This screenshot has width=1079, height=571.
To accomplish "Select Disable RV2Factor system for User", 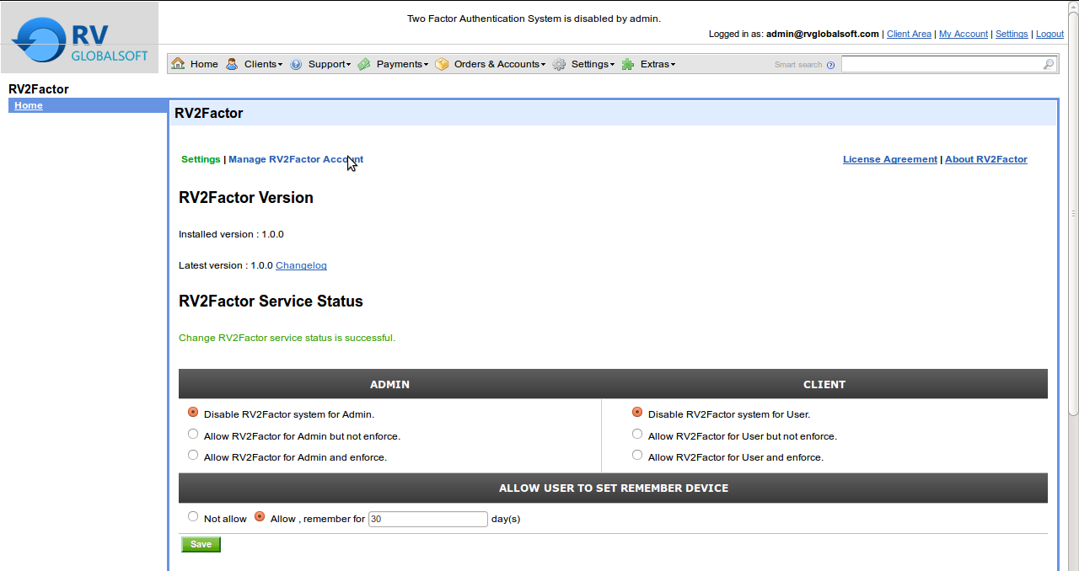I will click(x=637, y=413).
